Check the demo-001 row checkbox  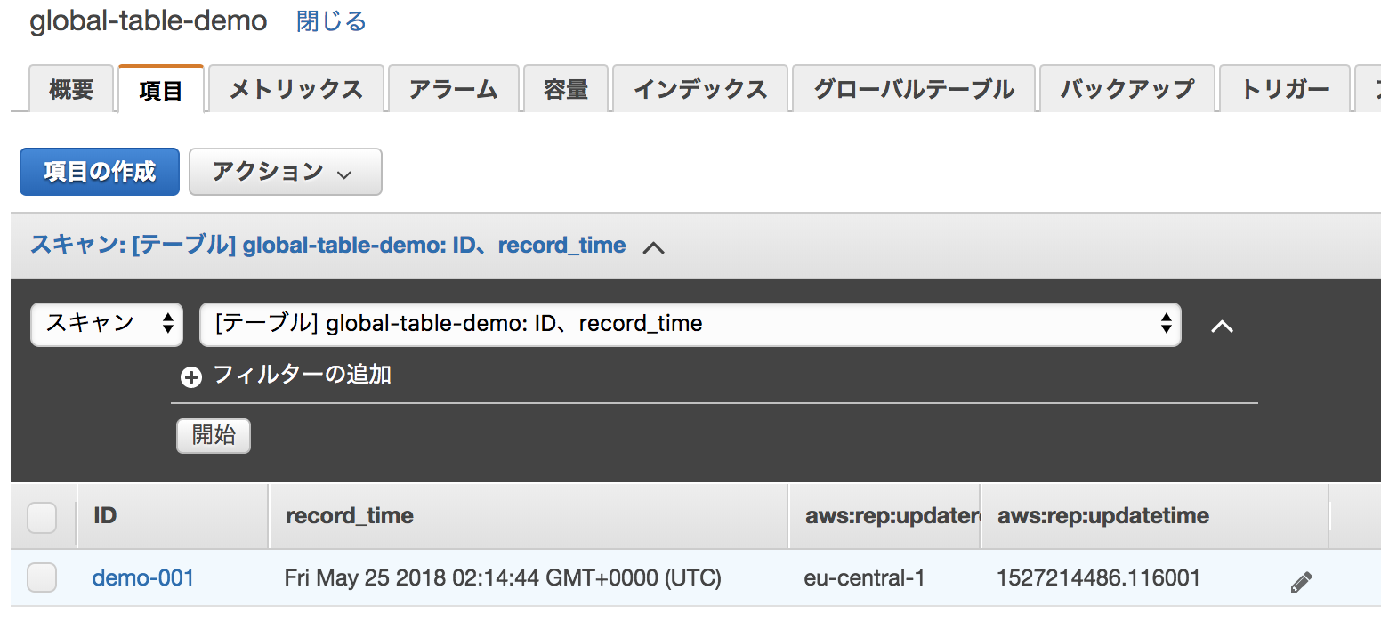coord(42,578)
